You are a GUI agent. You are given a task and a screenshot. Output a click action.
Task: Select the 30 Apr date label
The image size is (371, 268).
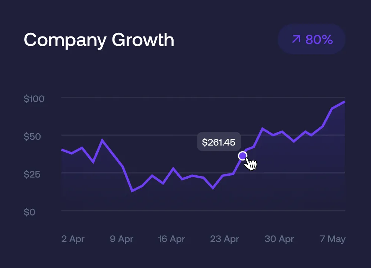(x=279, y=239)
